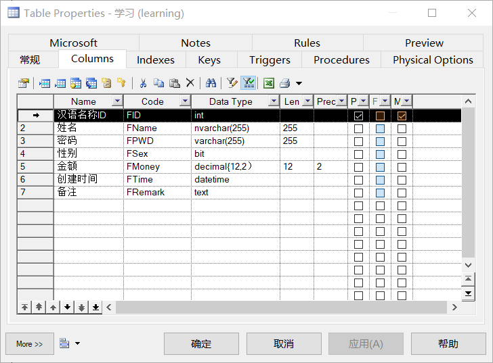This screenshot has width=493, height=363.
Task: Click the Insert a Row icon
Action: pos(45,83)
